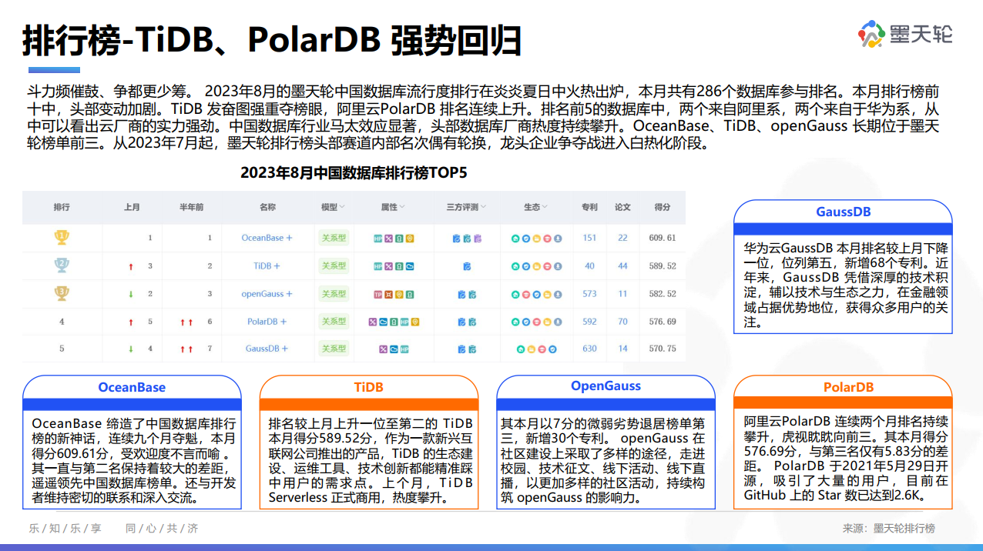Click the green down arrow in GaussDB row
Image resolution: width=983 pixels, height=551 pixels.
[x=131, y=349]
